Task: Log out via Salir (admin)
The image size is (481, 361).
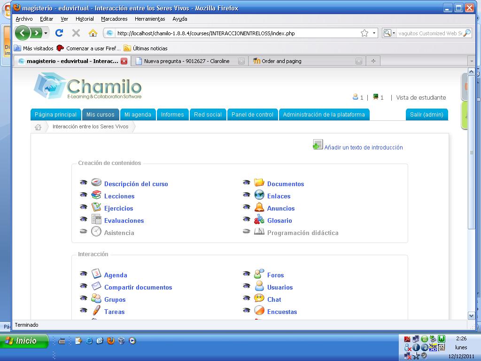Action: click(x=427, y=114)
